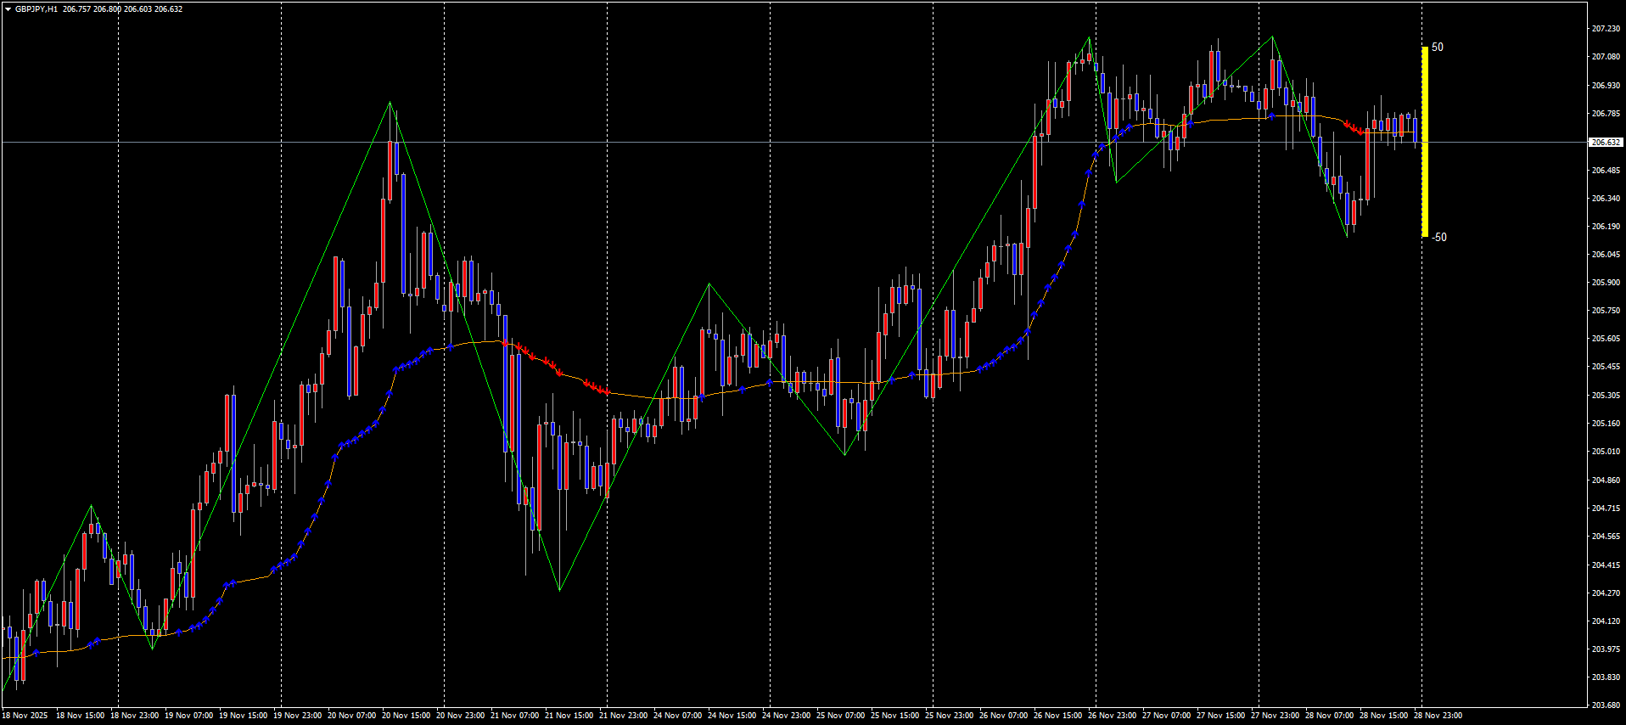
Task: Click the 18 Nov 2025 time label
Action: [25, 716]
